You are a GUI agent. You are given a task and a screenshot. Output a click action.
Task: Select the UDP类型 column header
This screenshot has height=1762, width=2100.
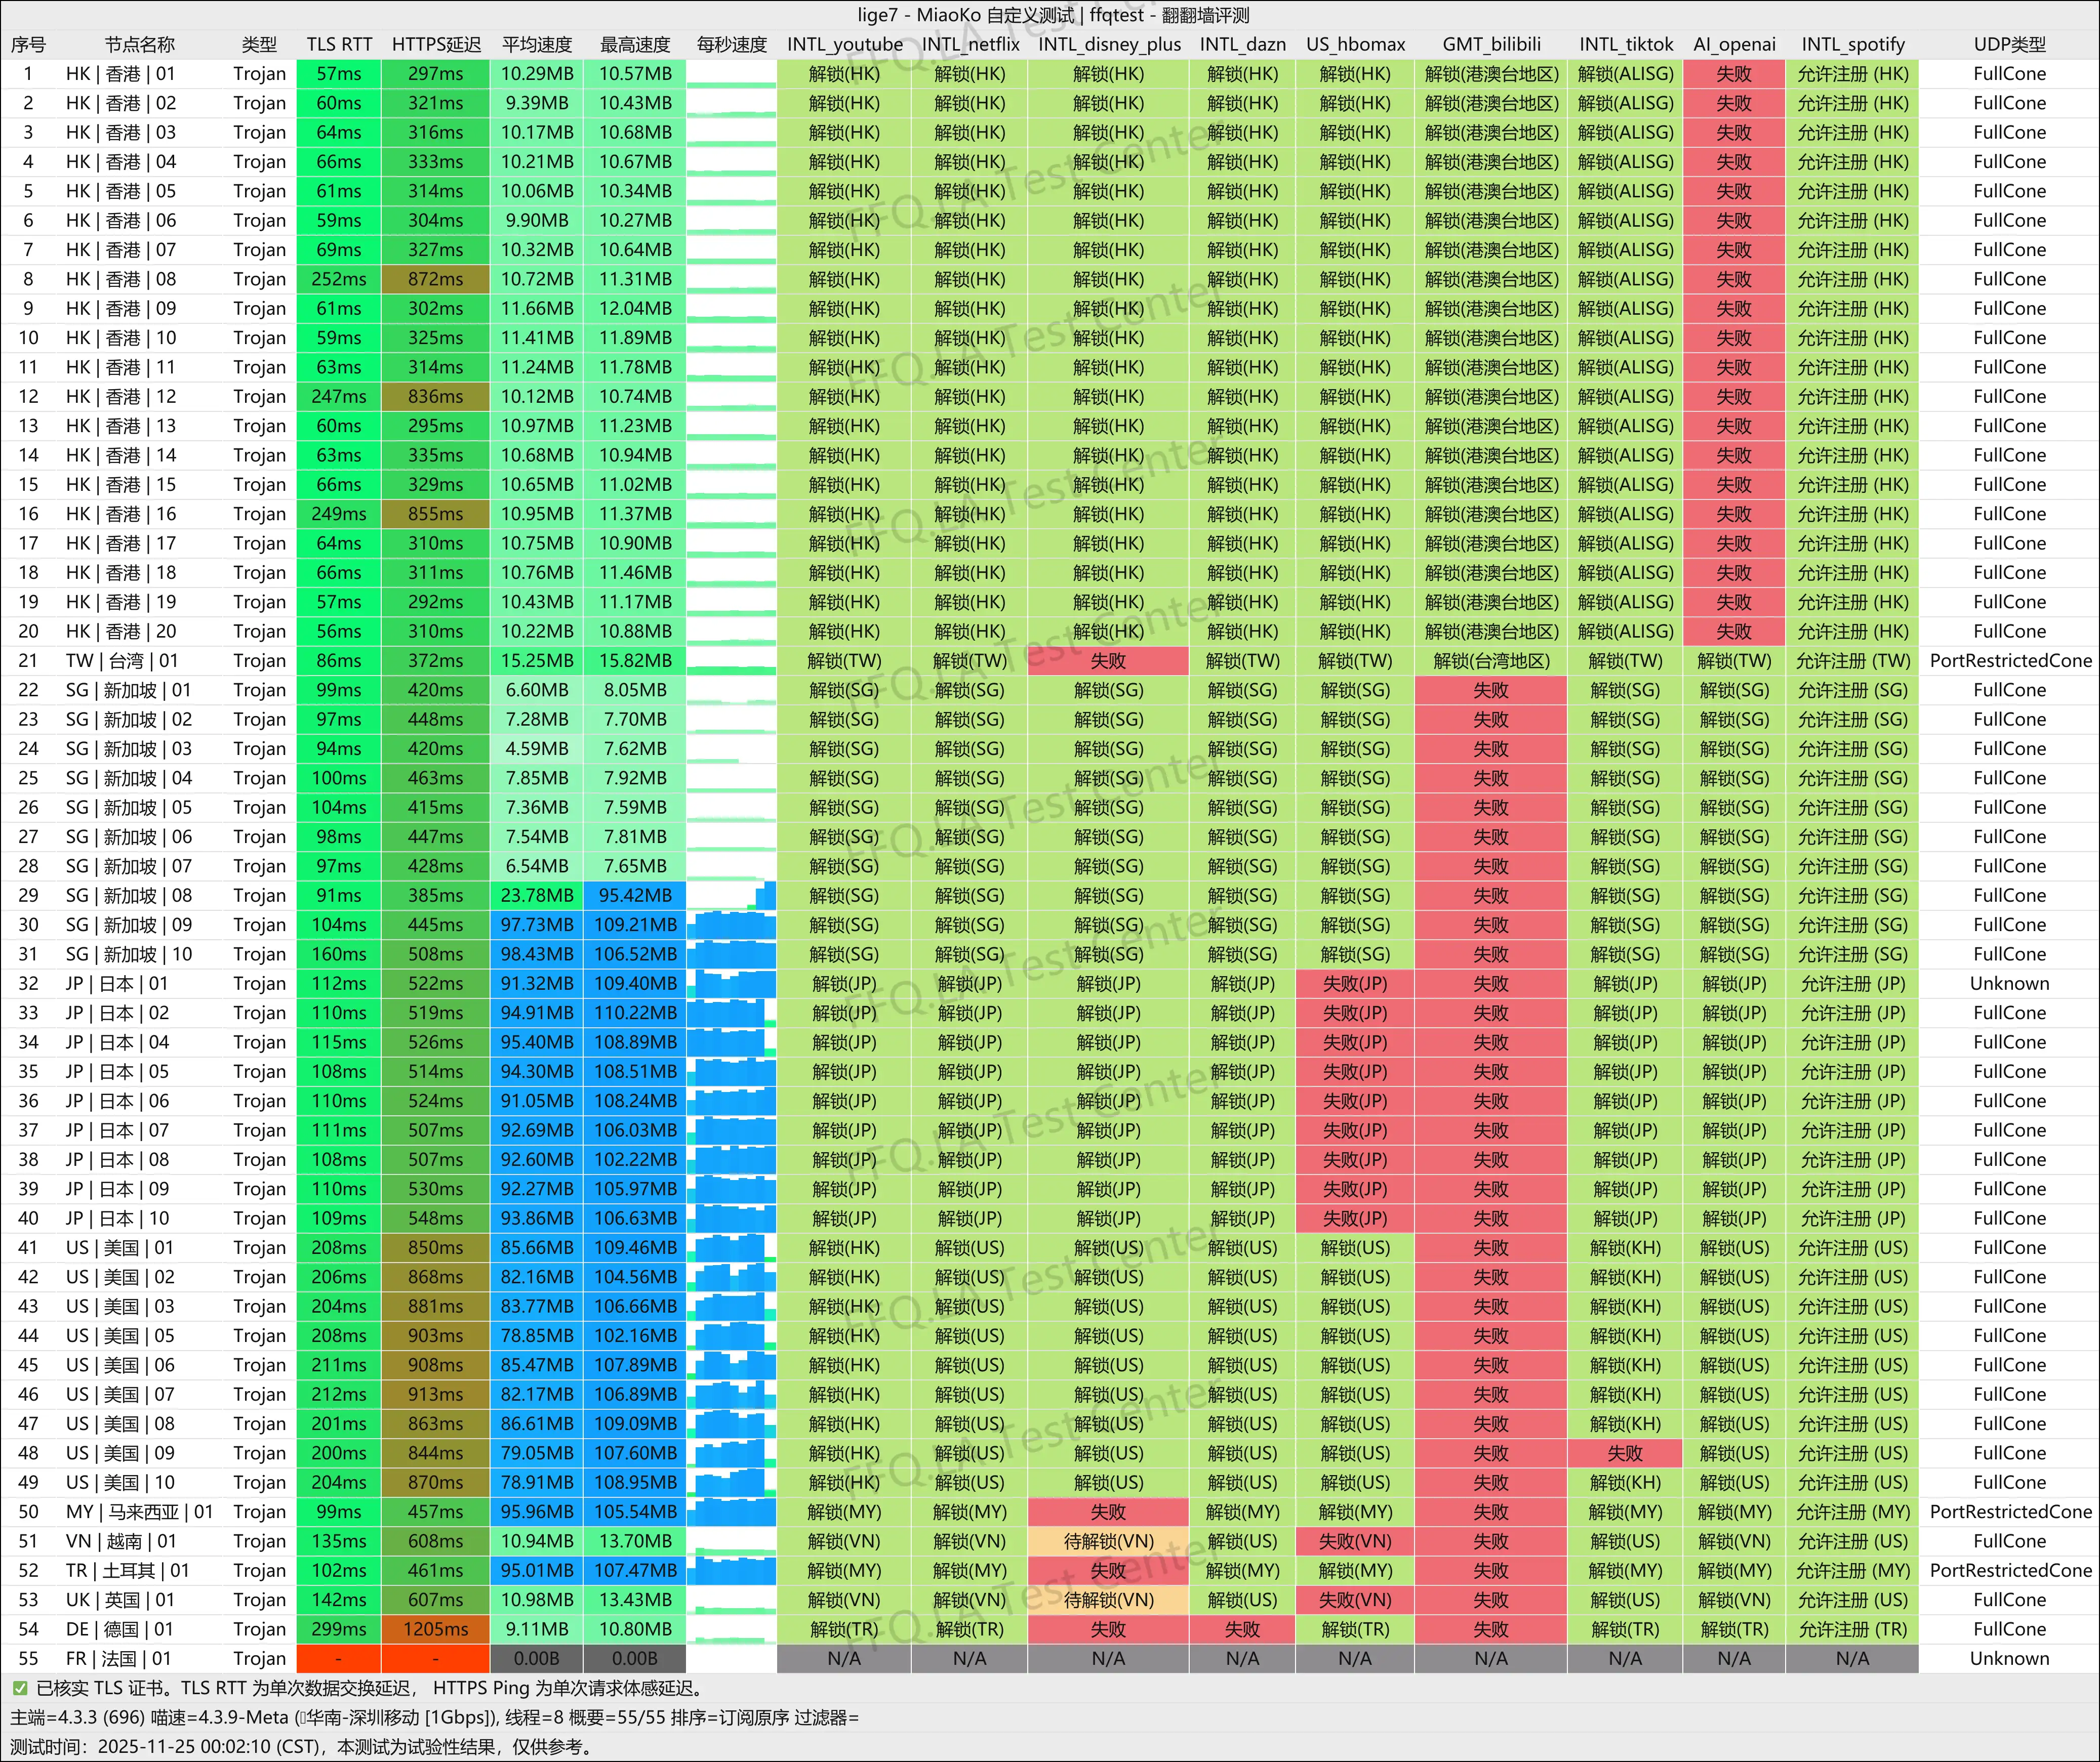(2009, 45)
